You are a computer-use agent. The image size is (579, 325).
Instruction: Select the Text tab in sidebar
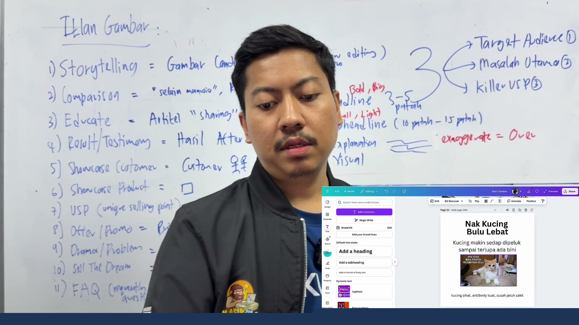tap(327, 228)
